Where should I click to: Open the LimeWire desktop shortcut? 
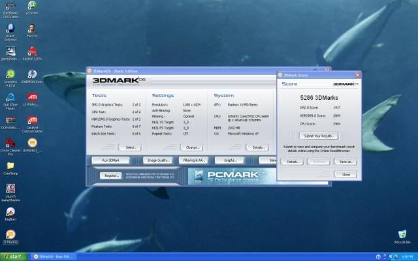click(x=10, y=78)
